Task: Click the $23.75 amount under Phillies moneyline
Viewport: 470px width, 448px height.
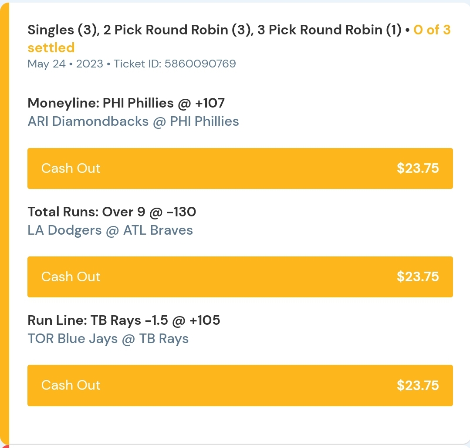Action: pos(417,168)
